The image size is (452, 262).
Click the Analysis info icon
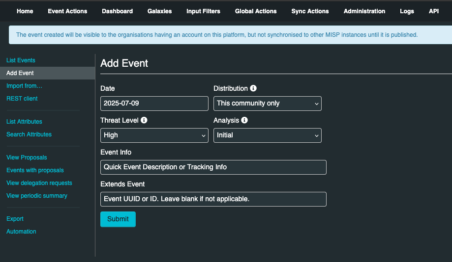[x=244, y=120]
